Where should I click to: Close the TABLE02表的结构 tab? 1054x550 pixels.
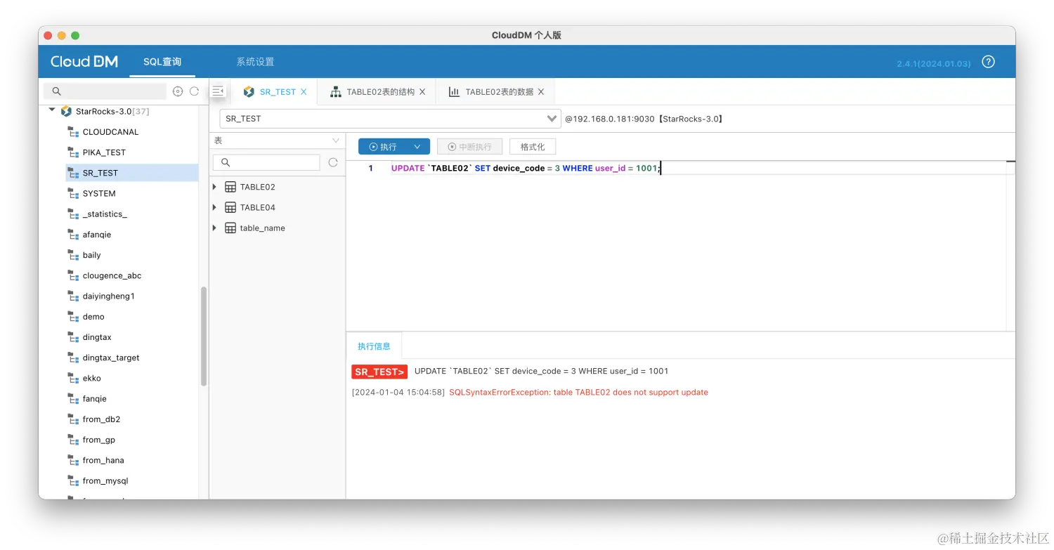[422, 92]
